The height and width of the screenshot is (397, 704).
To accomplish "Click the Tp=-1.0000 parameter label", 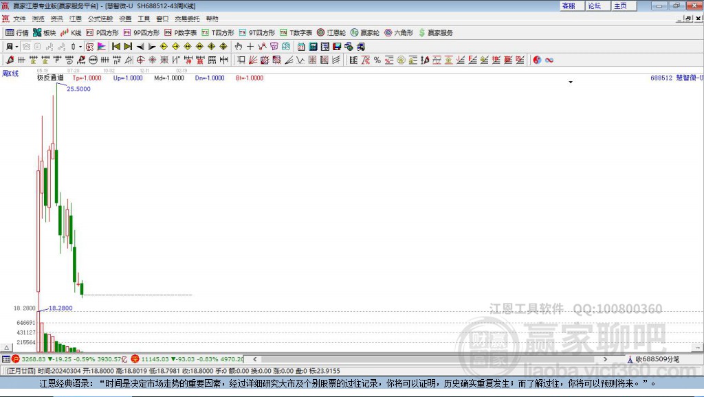I will [87, 78].
